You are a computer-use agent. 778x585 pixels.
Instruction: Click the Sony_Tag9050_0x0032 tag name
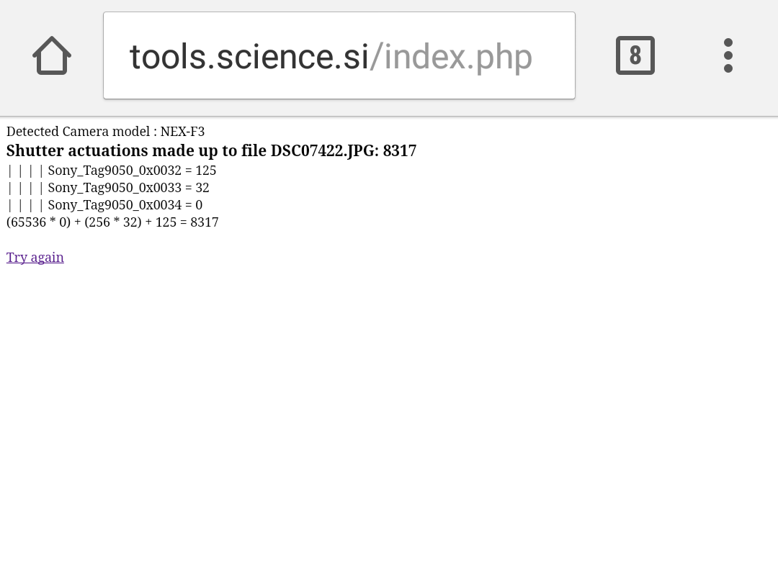(x=115, y=171)
